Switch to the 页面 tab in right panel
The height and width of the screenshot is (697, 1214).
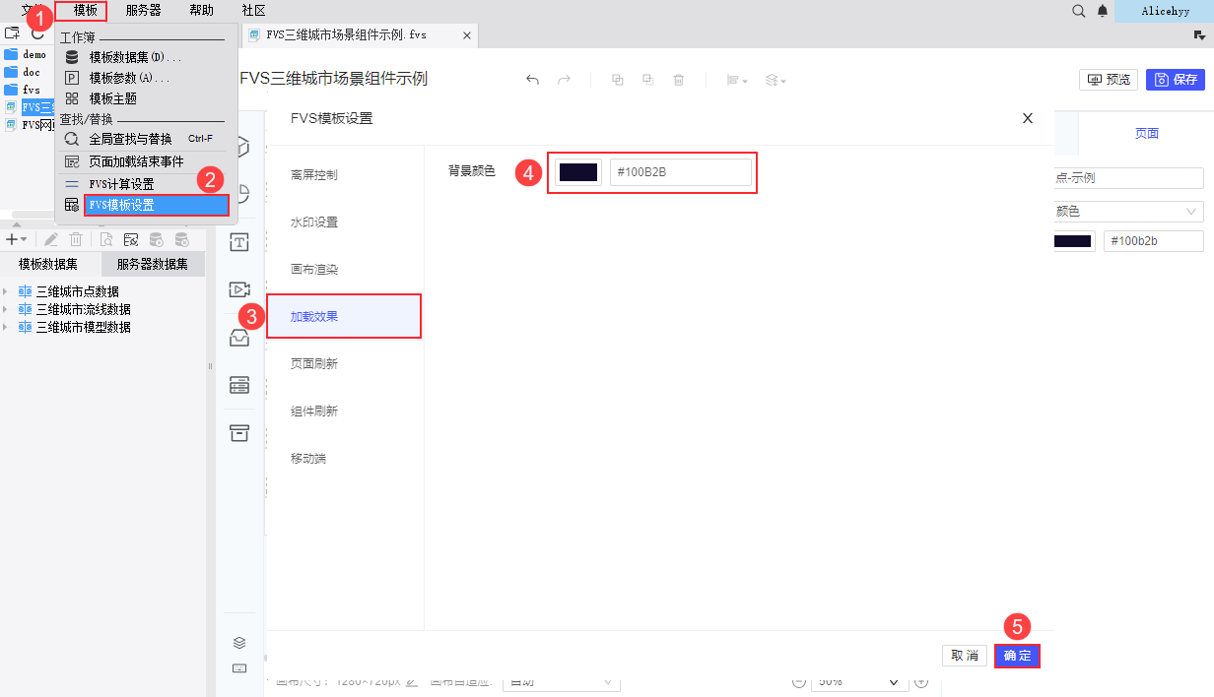click(x=1147, y=133)
